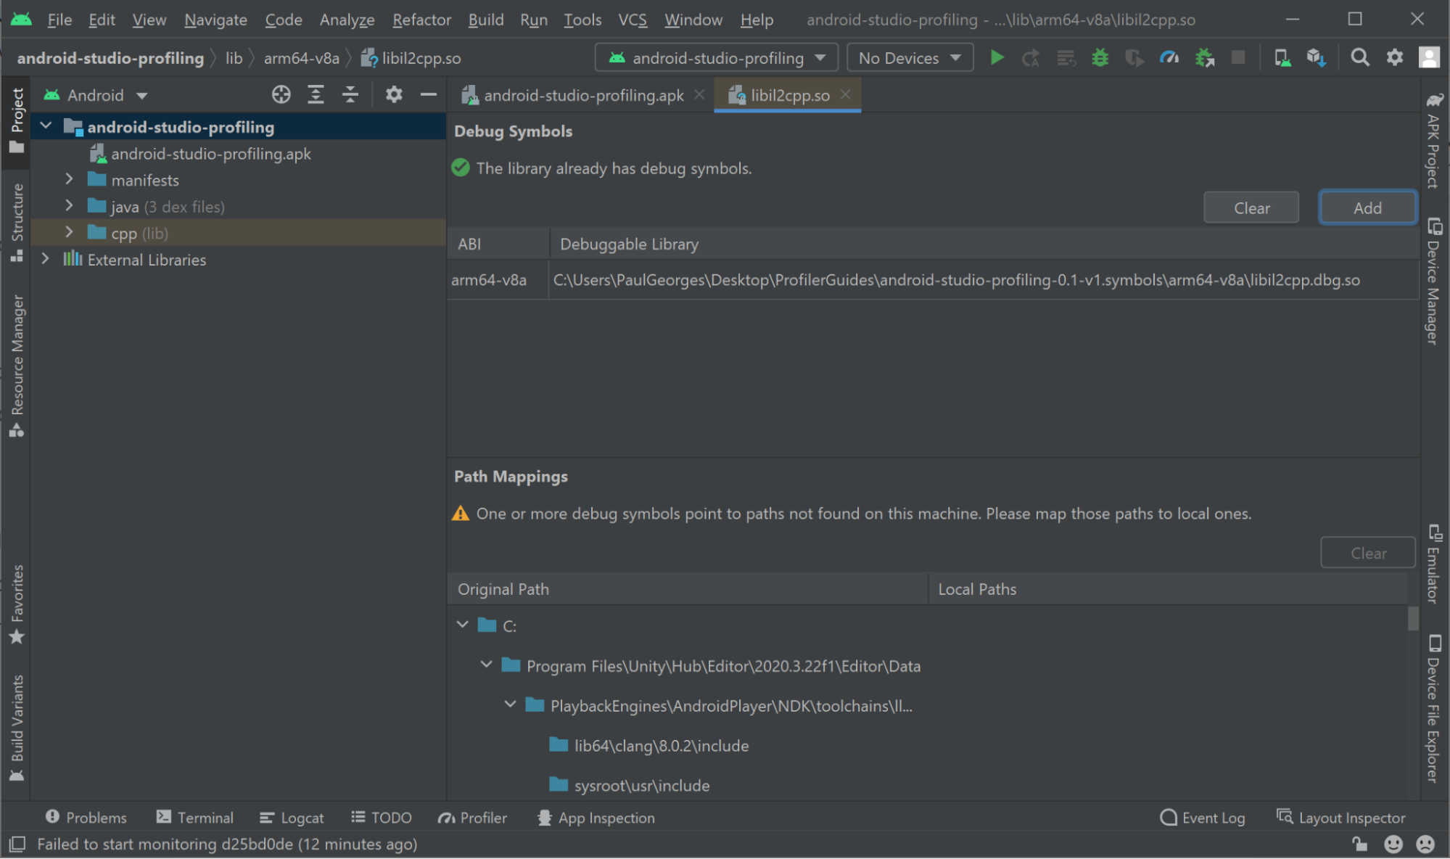The image size is (1450, 859).
Task: Click Select Opened File target icon
Action: (281, 95)
